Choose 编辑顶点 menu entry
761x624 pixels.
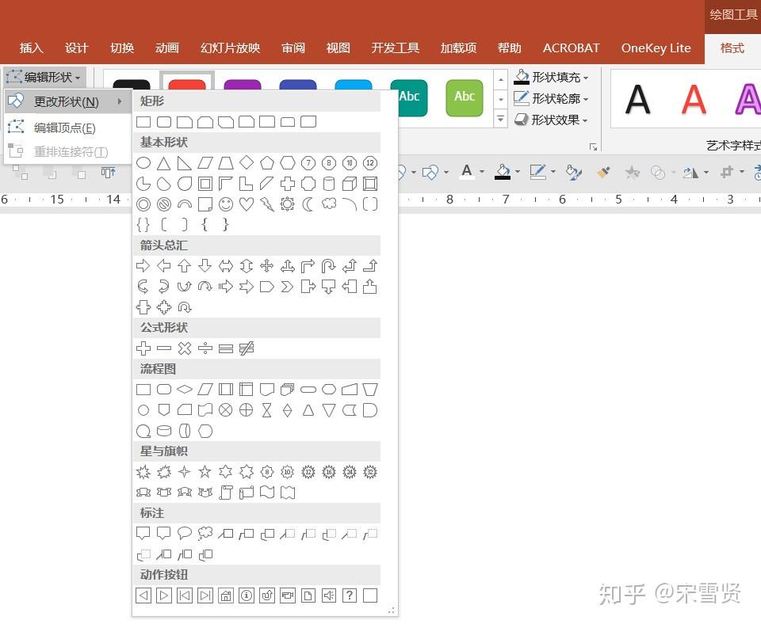tap(67, 127)
